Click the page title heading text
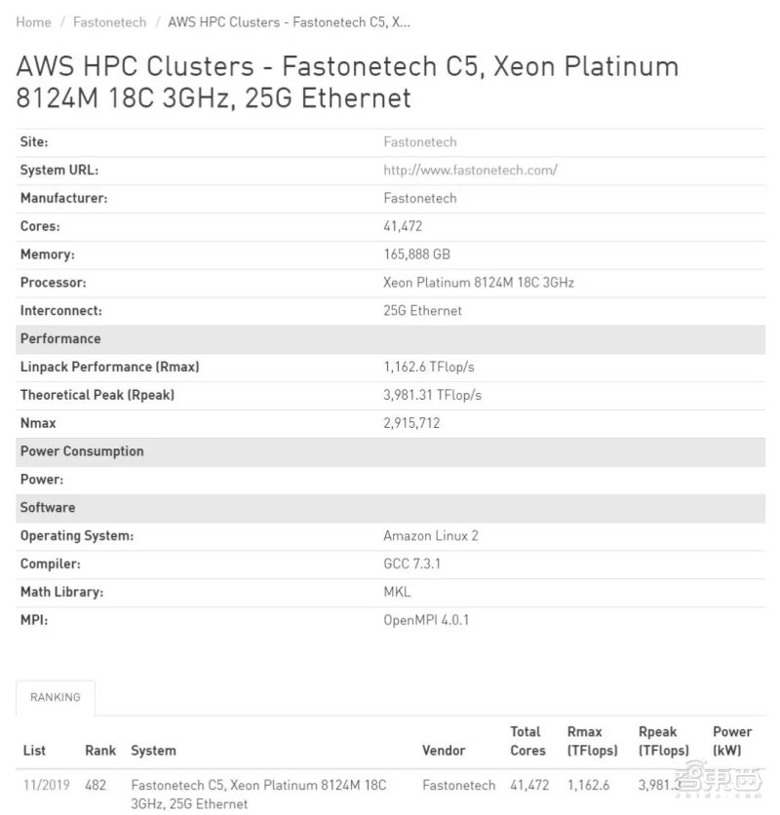 pos(347,82)
